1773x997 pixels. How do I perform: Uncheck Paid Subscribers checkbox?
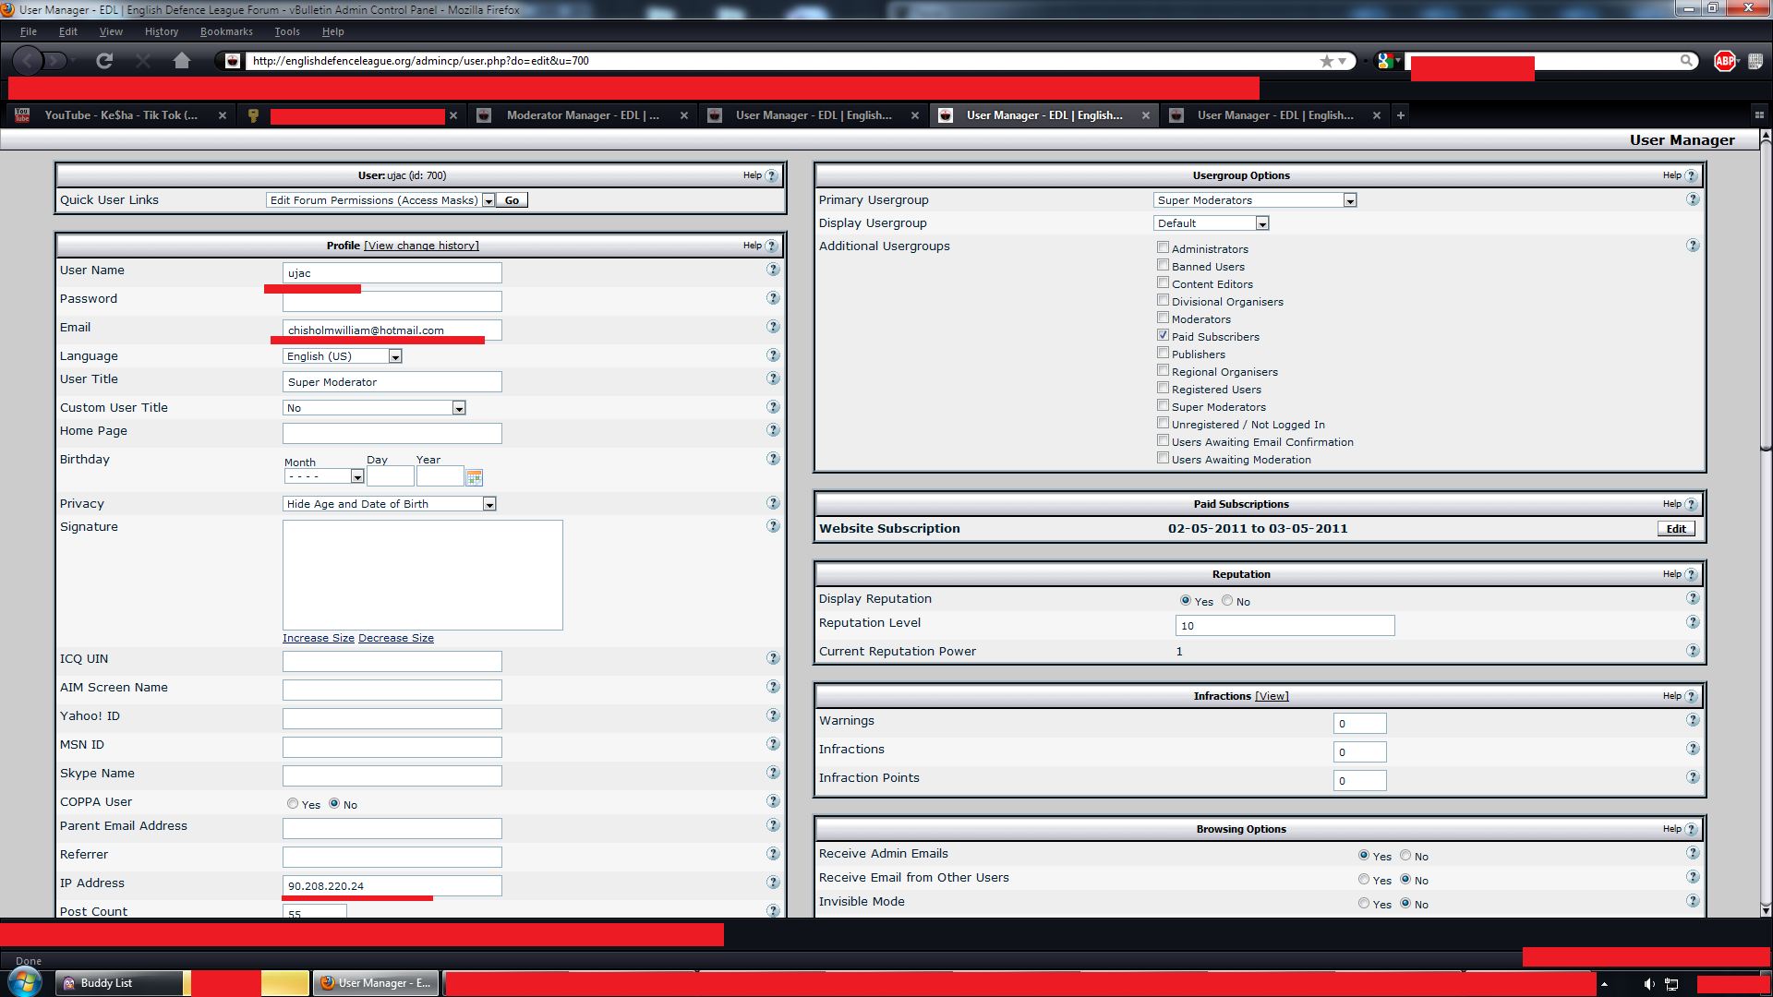1163,335
